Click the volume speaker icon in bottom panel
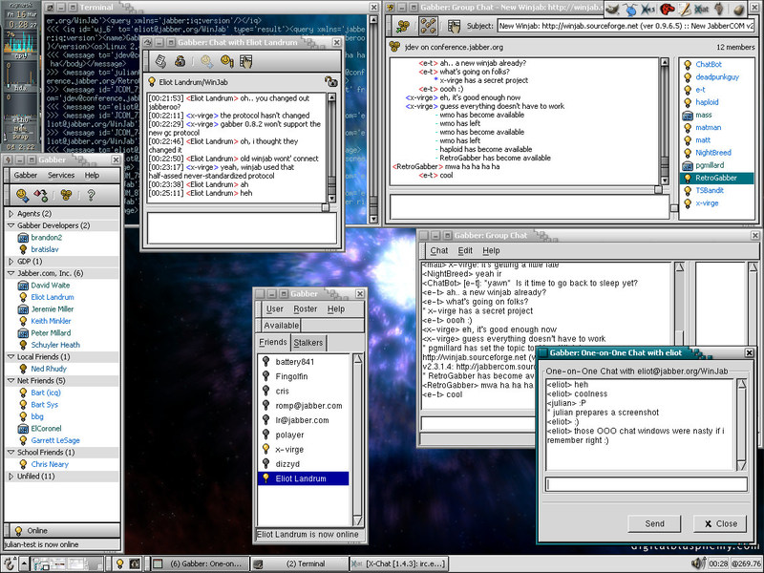 (x=698, y=563)
